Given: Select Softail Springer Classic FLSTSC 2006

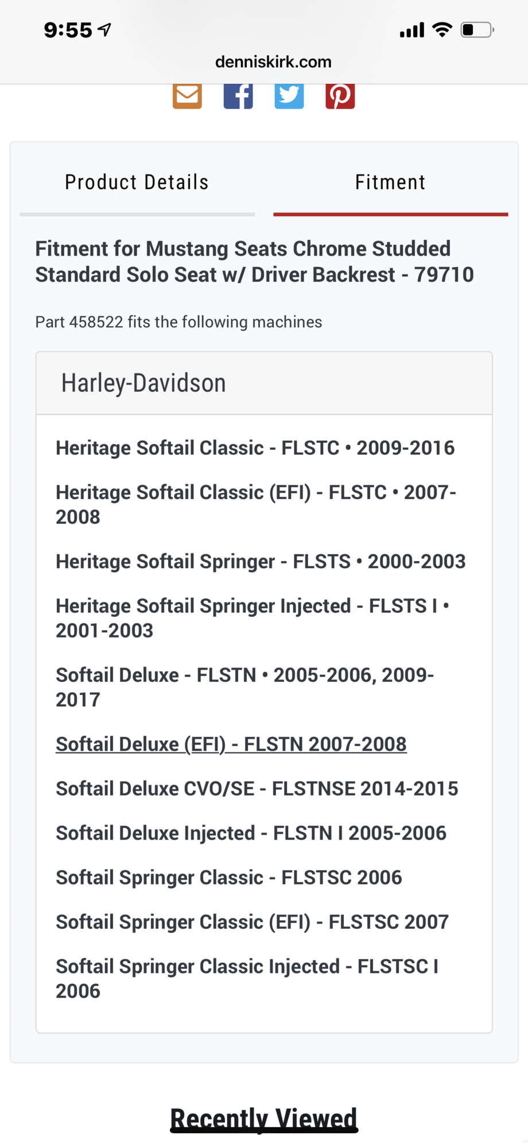Looking at the screenshot, I should point(228,878).
